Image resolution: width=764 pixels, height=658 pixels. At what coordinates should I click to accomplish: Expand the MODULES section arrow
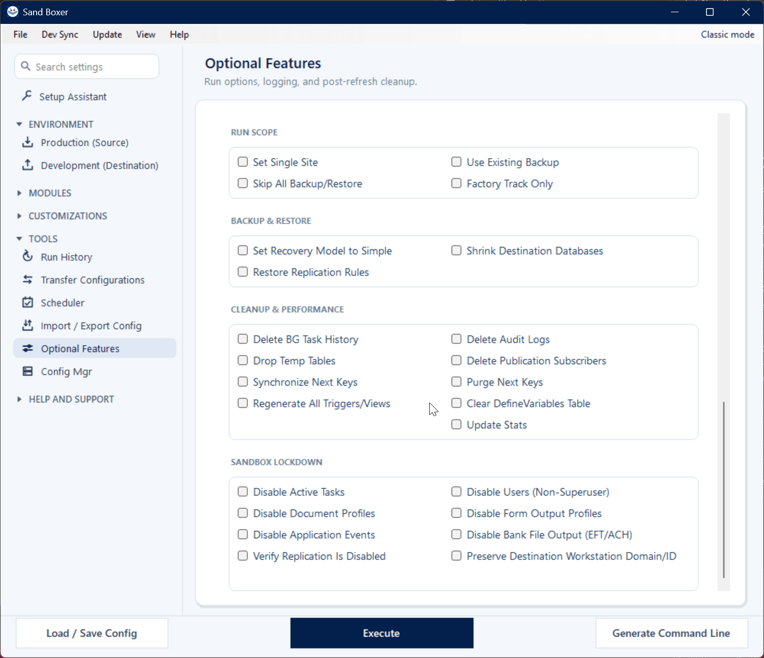[19, 193]
